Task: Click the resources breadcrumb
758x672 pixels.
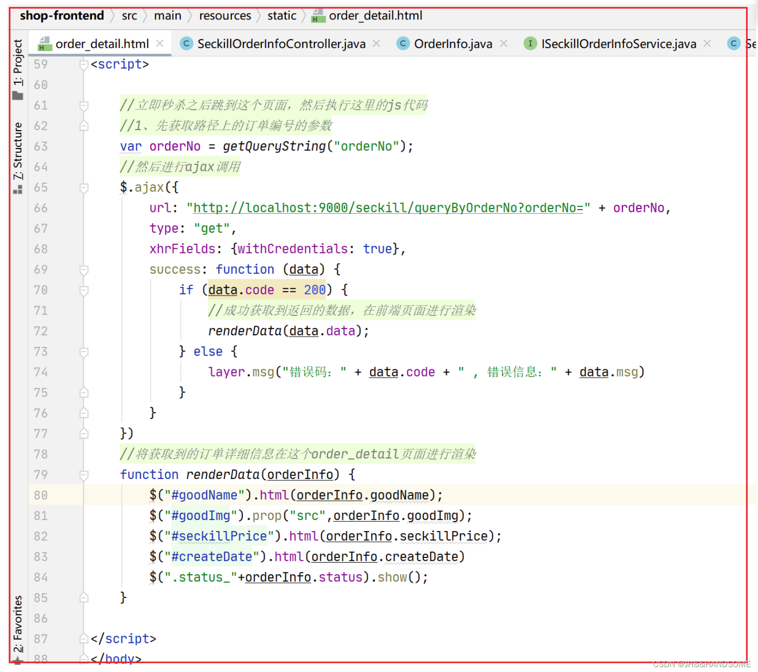Action: coord(225,15)
